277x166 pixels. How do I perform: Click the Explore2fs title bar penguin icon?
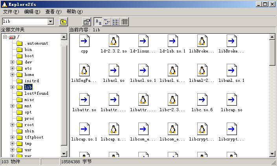pyautogui.click(x=4, y=4)
